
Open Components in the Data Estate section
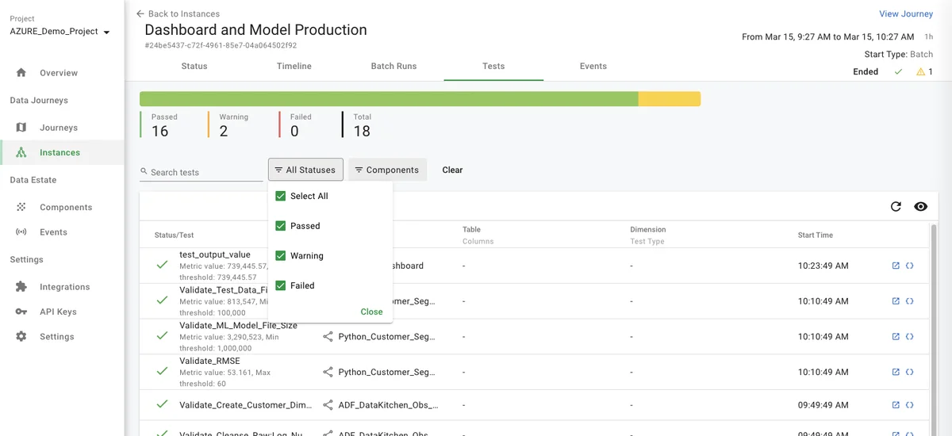pos(65,208)
